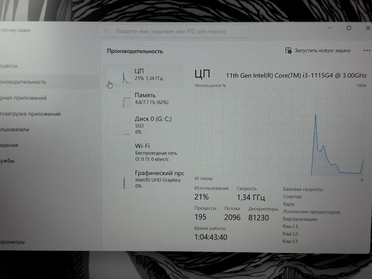Open the Сведения sidebar page
This screenshot has height=279, width=372.
pyautogui.click(x=9, y=145)
